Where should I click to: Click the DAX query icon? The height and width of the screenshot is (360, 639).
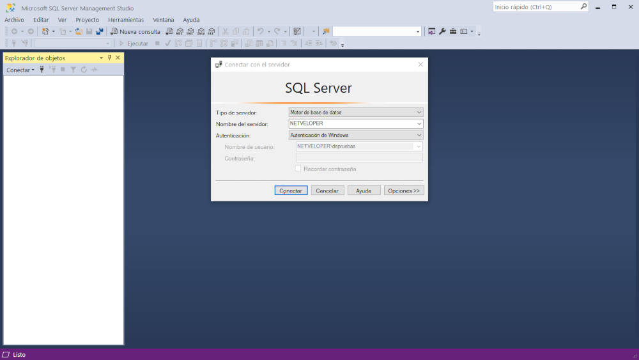pyautogui.click(x=212, y=31)
